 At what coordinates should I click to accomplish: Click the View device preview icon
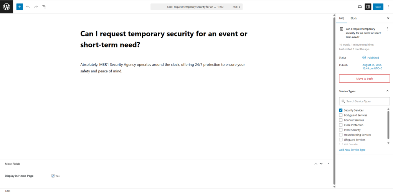coord(360,7)
